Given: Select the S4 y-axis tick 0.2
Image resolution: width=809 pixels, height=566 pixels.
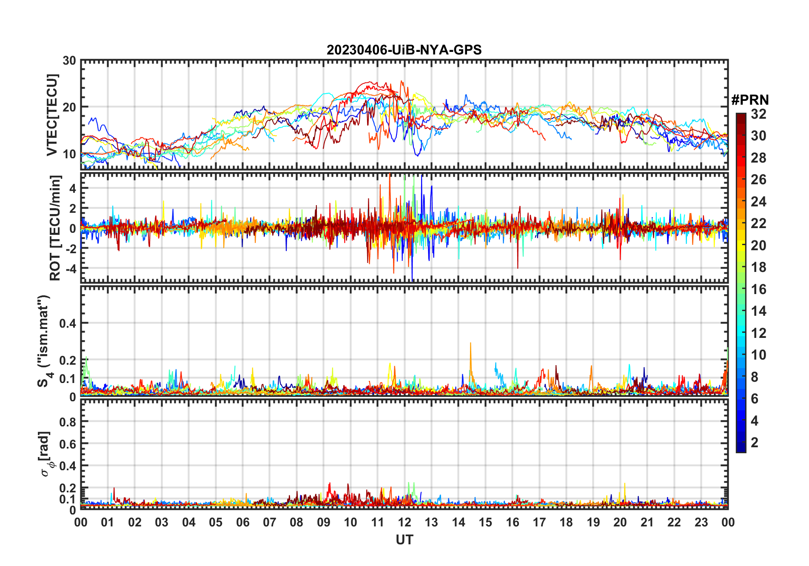Looking at the screenshot, I should pos(68,360).
